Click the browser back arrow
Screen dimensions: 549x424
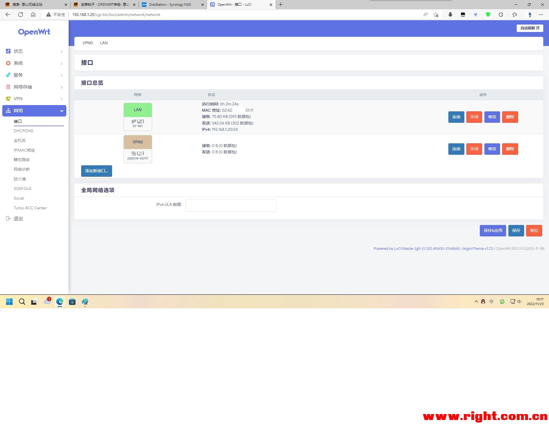coord(8,15)
